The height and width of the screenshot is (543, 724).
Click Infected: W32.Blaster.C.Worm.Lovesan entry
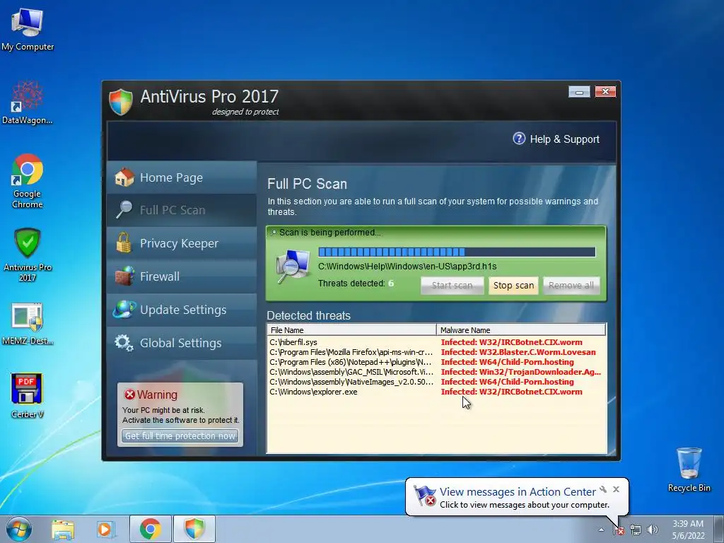click(x=518, y=352)
